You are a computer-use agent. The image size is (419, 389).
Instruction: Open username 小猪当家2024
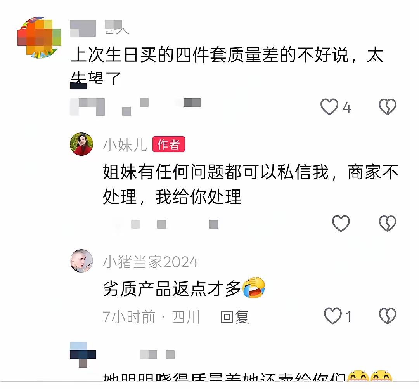pos(151,262)
